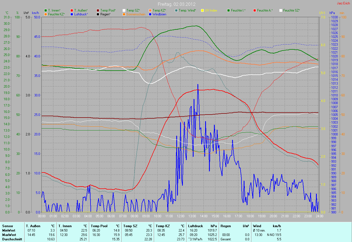Select the yellow UV Index legend swatch
This screenshot has width=352, height=242.
(x=202, y=10)
